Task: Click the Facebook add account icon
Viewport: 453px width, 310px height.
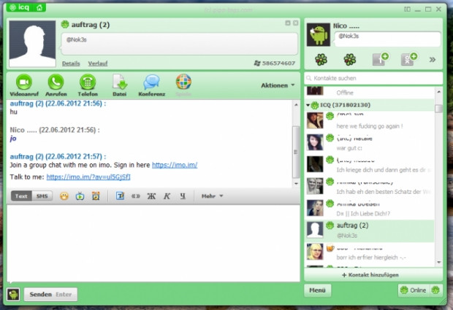Action: pyautogui.click(x=380, y=59)
